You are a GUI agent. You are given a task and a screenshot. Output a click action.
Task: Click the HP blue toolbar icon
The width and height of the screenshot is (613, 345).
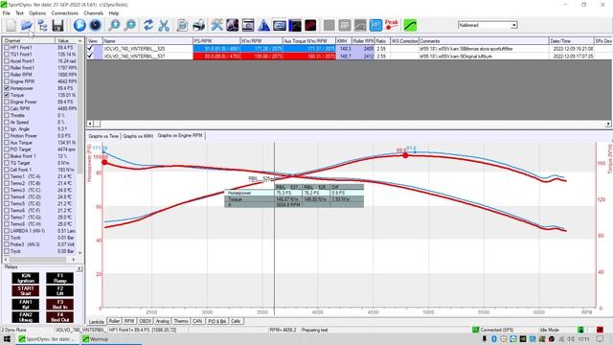375,26
